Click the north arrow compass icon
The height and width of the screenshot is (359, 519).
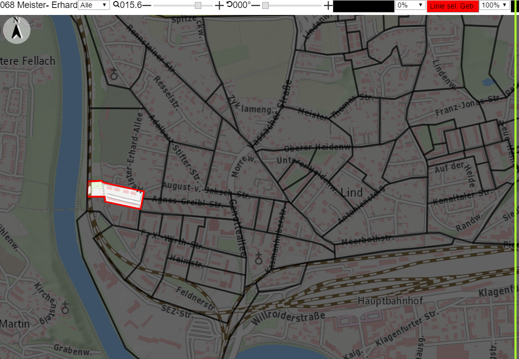[x=16, y=30]
